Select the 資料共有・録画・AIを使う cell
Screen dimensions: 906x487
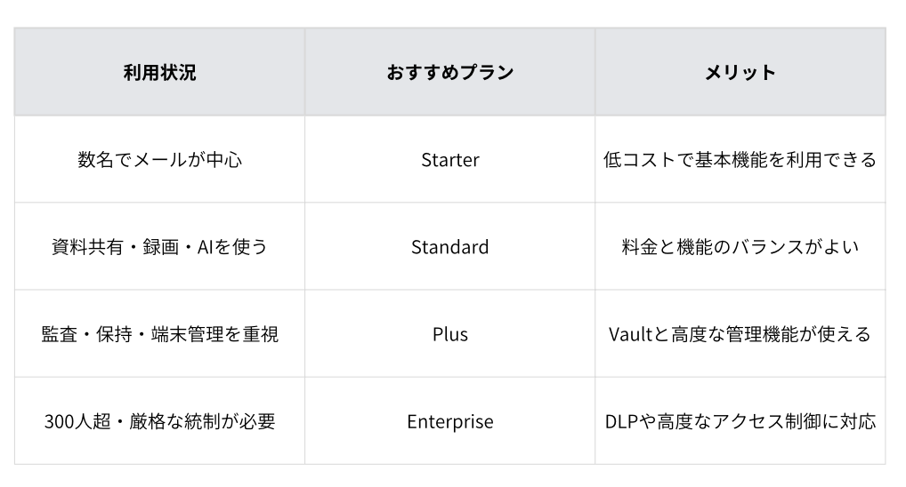[x=159, y=247]
